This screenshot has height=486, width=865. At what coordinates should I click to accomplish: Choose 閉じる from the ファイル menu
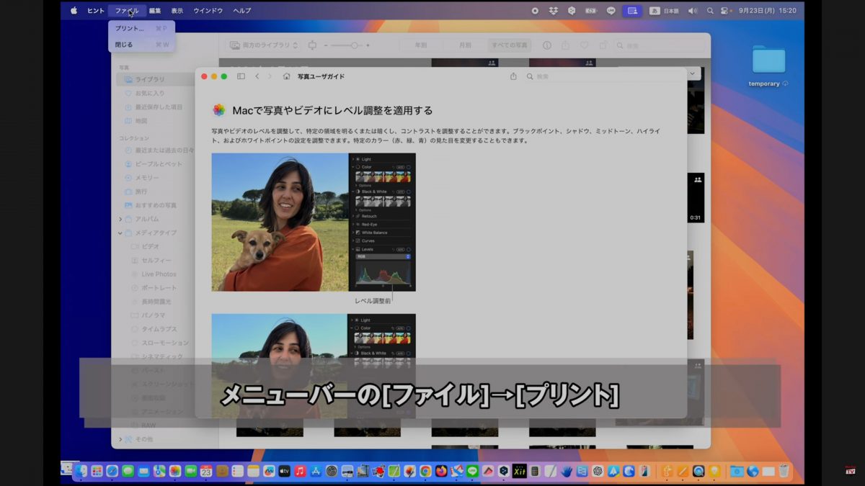(x=142, y=45)
